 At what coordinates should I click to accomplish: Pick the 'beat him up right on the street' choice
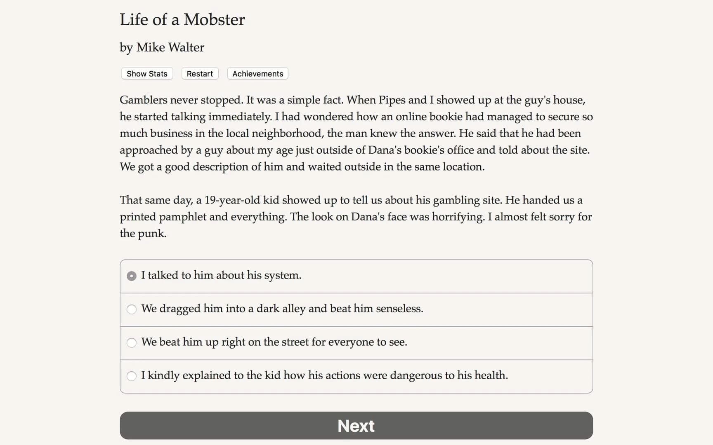pos(274,342)
